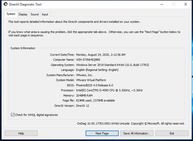Go to Next Page
Screen dimensions: 193x141
(x=102, y=133)
